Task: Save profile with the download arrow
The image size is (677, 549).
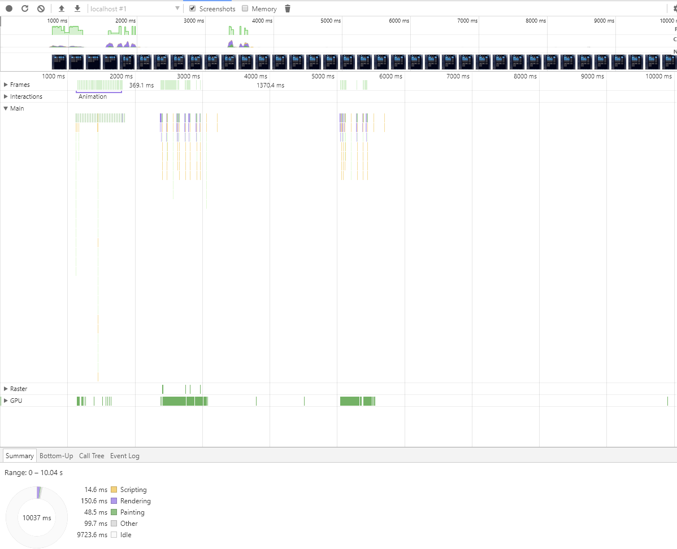Action: pyautogui.click(x=77, y=8)
